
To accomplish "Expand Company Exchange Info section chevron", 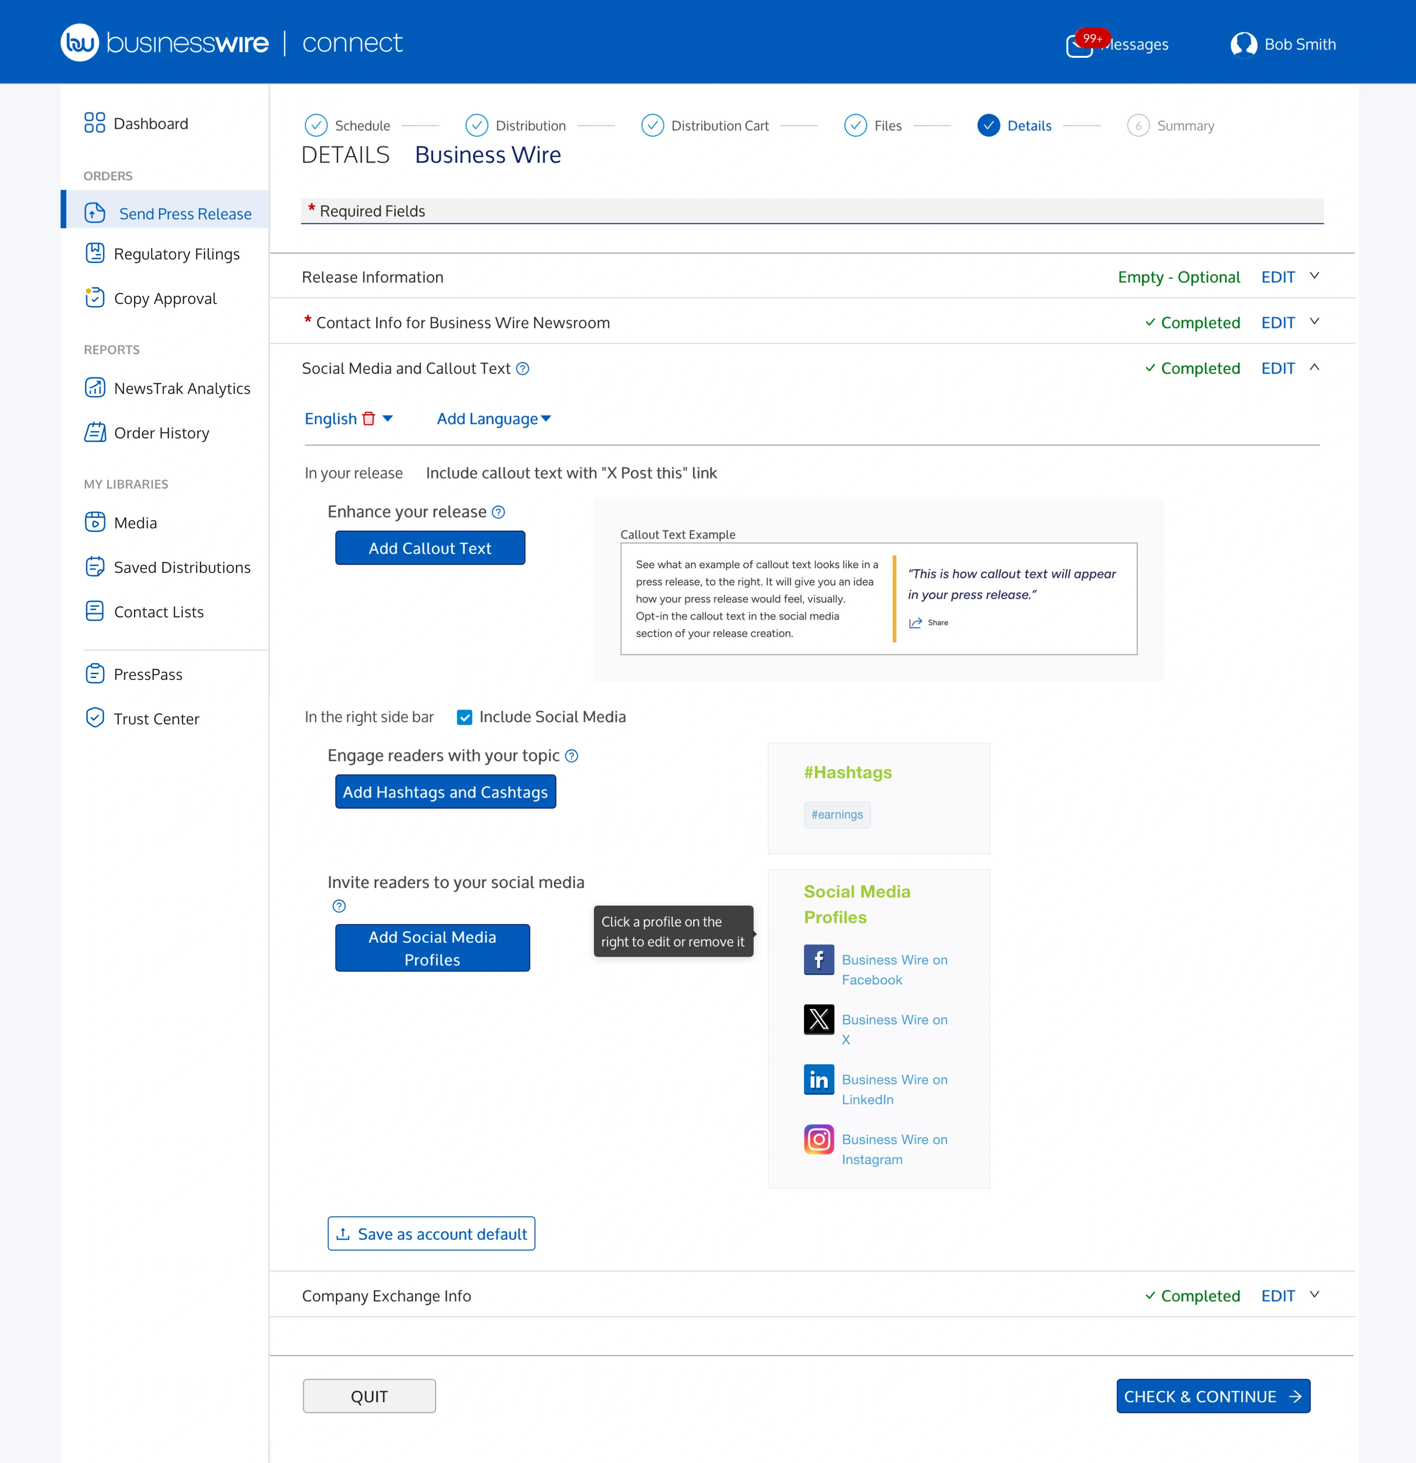I will click(x=1315, y=1295).
